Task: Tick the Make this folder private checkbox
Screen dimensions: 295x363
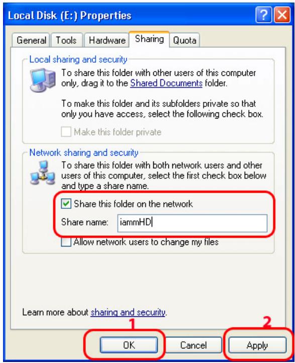Action: pos(66,132)
